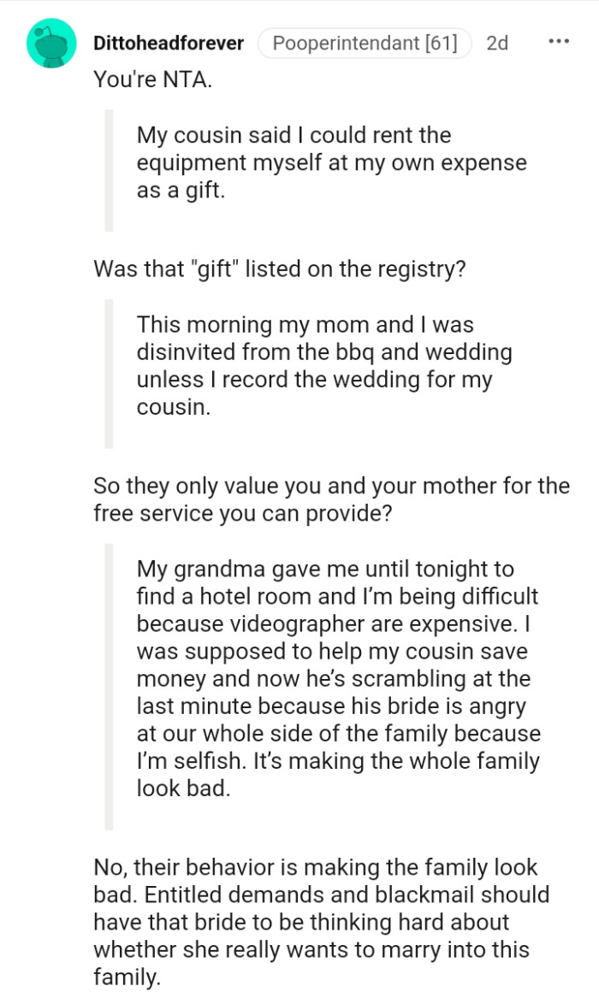This screenshot has width=599, height=1004.
Task: Click the quoted text about renting equipment
Action: [x=329, y=162]
